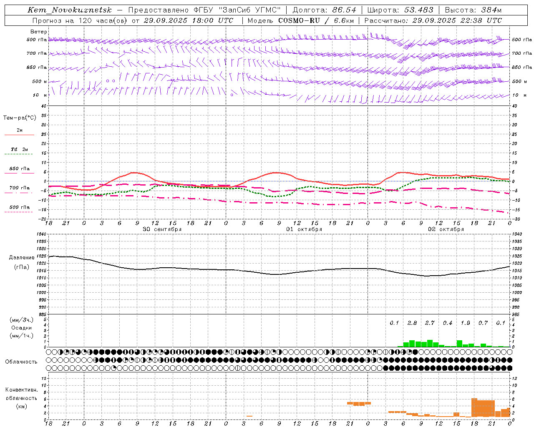Click the "30 сентября" date label

point(162,229)
